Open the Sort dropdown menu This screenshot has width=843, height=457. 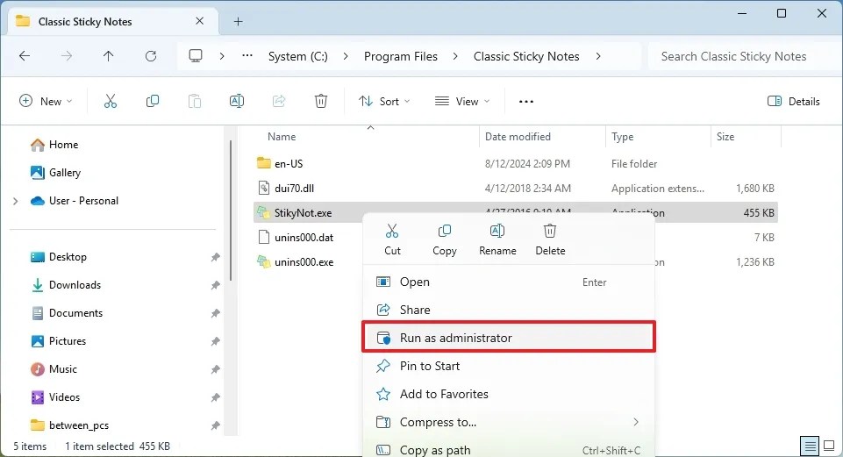[x=384, y=101]
